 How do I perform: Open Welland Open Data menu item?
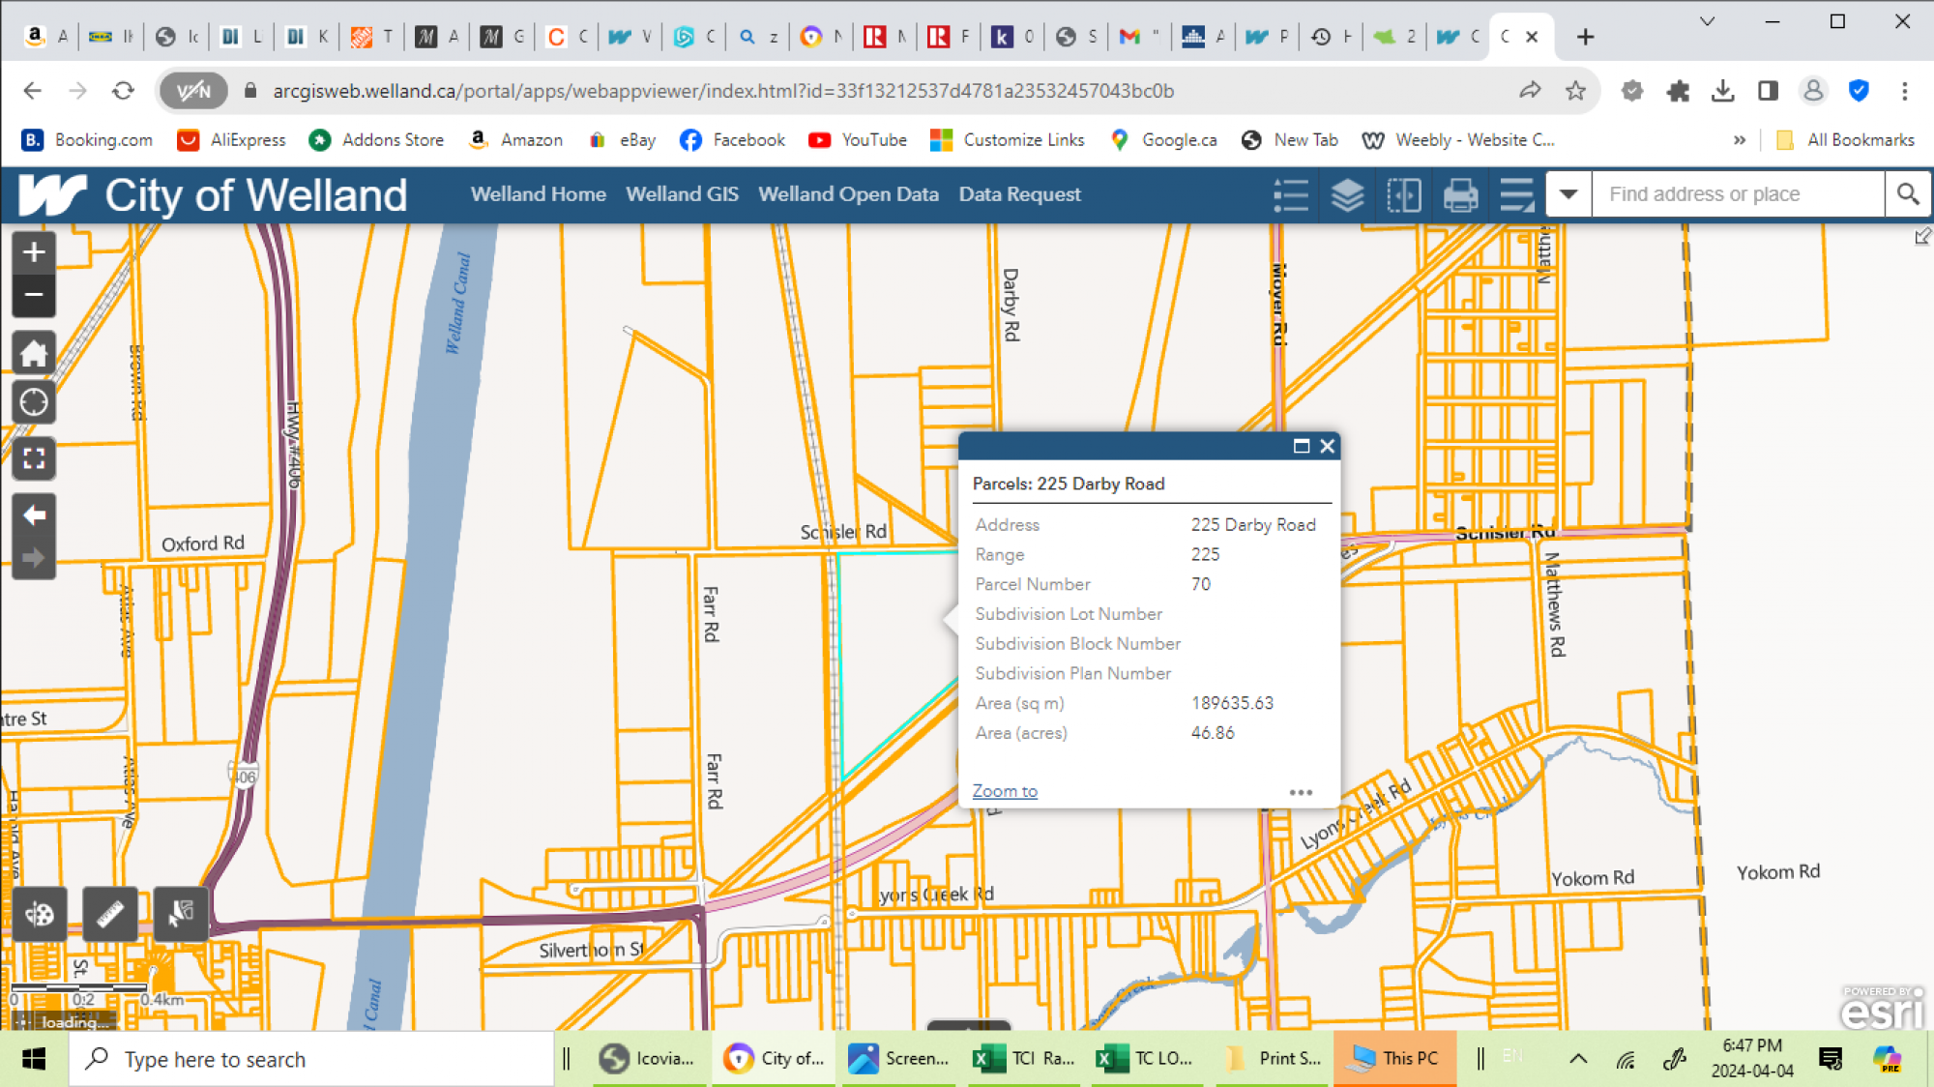[848, 194]
